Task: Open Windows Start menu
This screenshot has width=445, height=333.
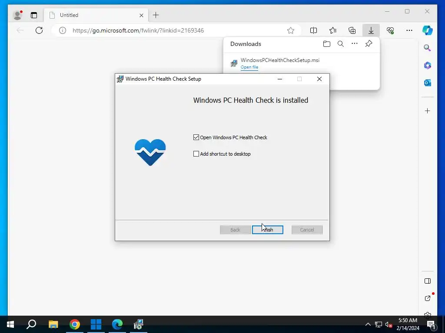Action: click(x=10, y=324)
